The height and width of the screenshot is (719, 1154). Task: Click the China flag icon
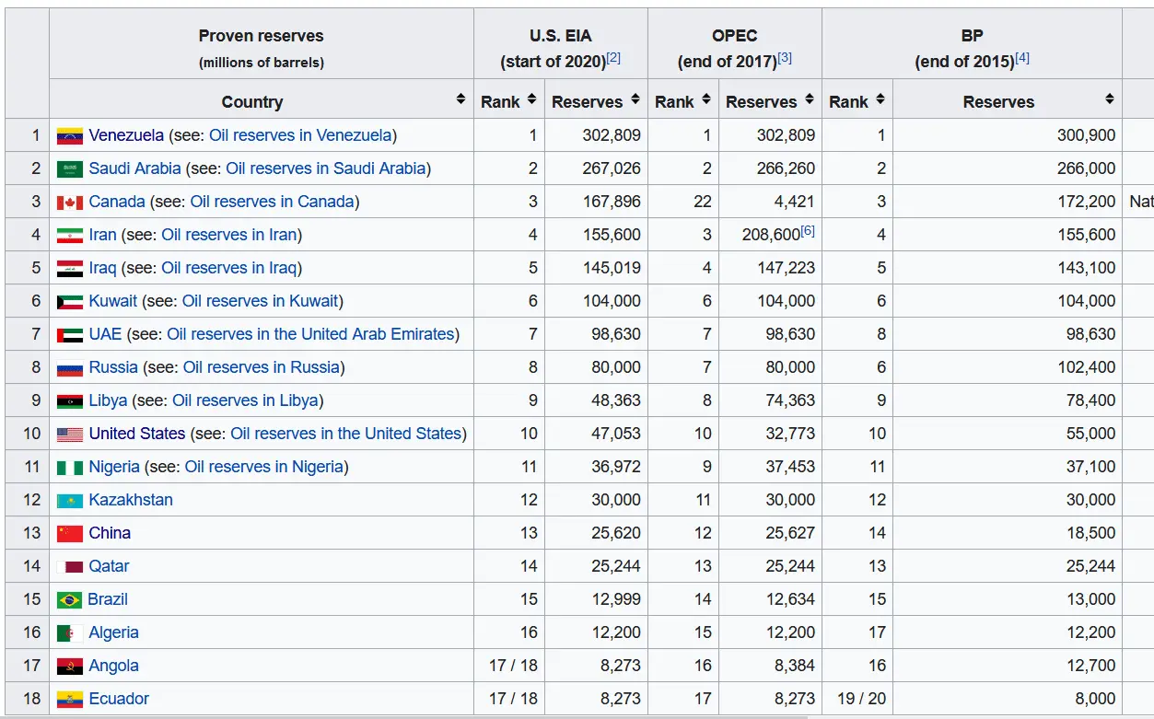70,534
